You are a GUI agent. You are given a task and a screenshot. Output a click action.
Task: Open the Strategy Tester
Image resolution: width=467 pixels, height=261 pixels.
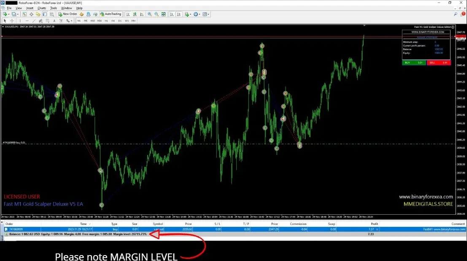(x=52, y=14)
